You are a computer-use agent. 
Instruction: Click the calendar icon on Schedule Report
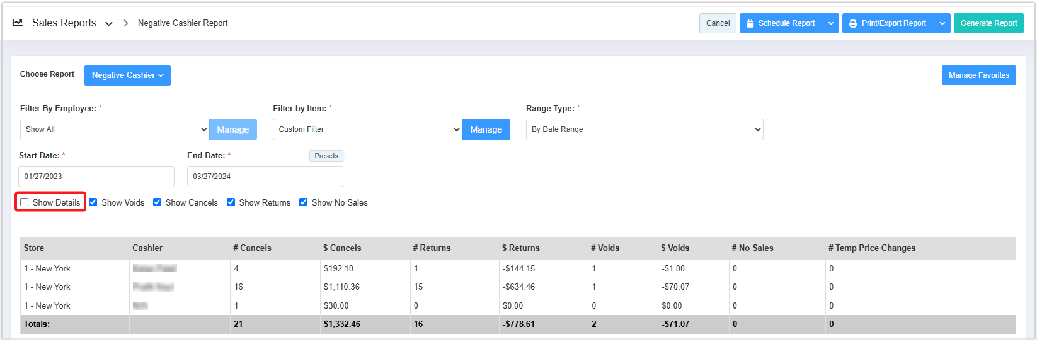(x=750, y=23)
